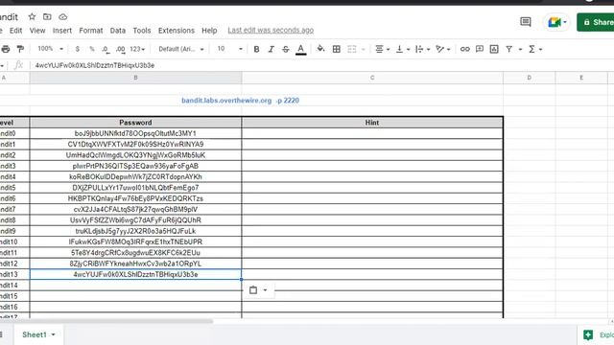This screenshot has height=345, width=614.
Task: Open number format 123 dropdown
Action: click(137, 49)
